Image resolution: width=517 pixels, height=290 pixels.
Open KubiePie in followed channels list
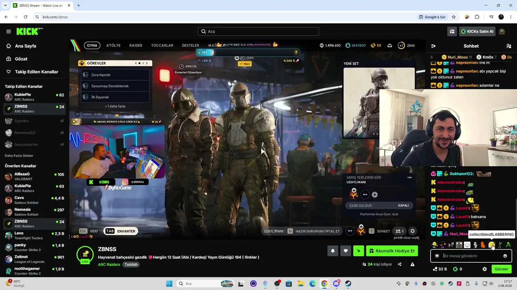[34, 97]
